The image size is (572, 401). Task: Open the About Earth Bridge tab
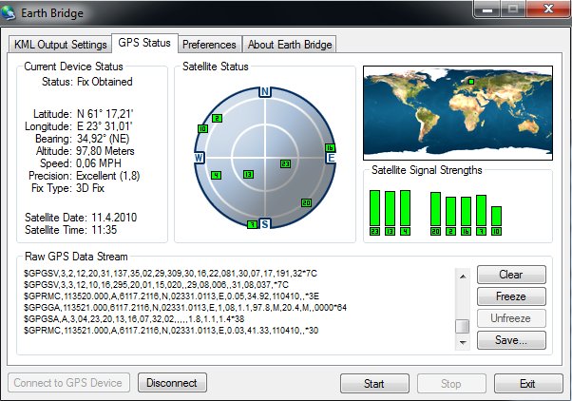click(289, 45)
